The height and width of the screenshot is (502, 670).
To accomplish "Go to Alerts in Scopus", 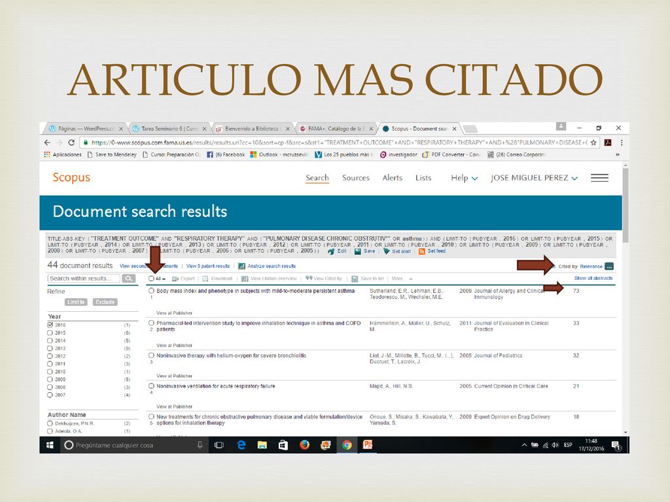I will [x=393, y=178].
